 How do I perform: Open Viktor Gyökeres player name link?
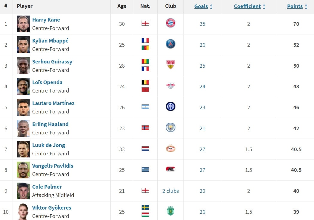point(52,208)
